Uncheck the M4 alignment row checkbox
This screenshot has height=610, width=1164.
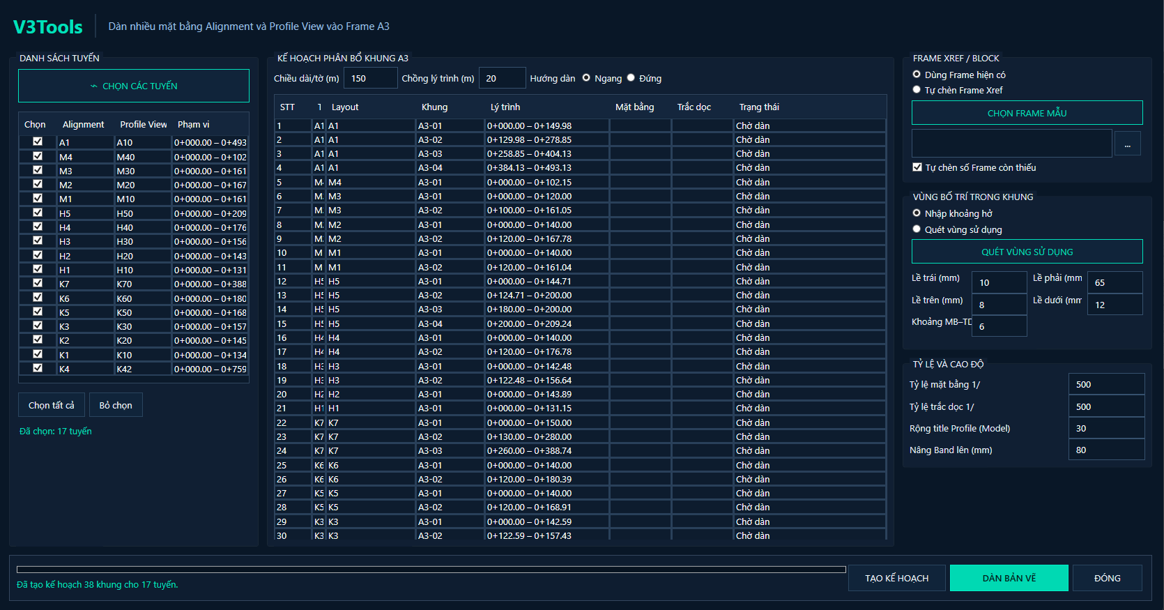[38, 156]
